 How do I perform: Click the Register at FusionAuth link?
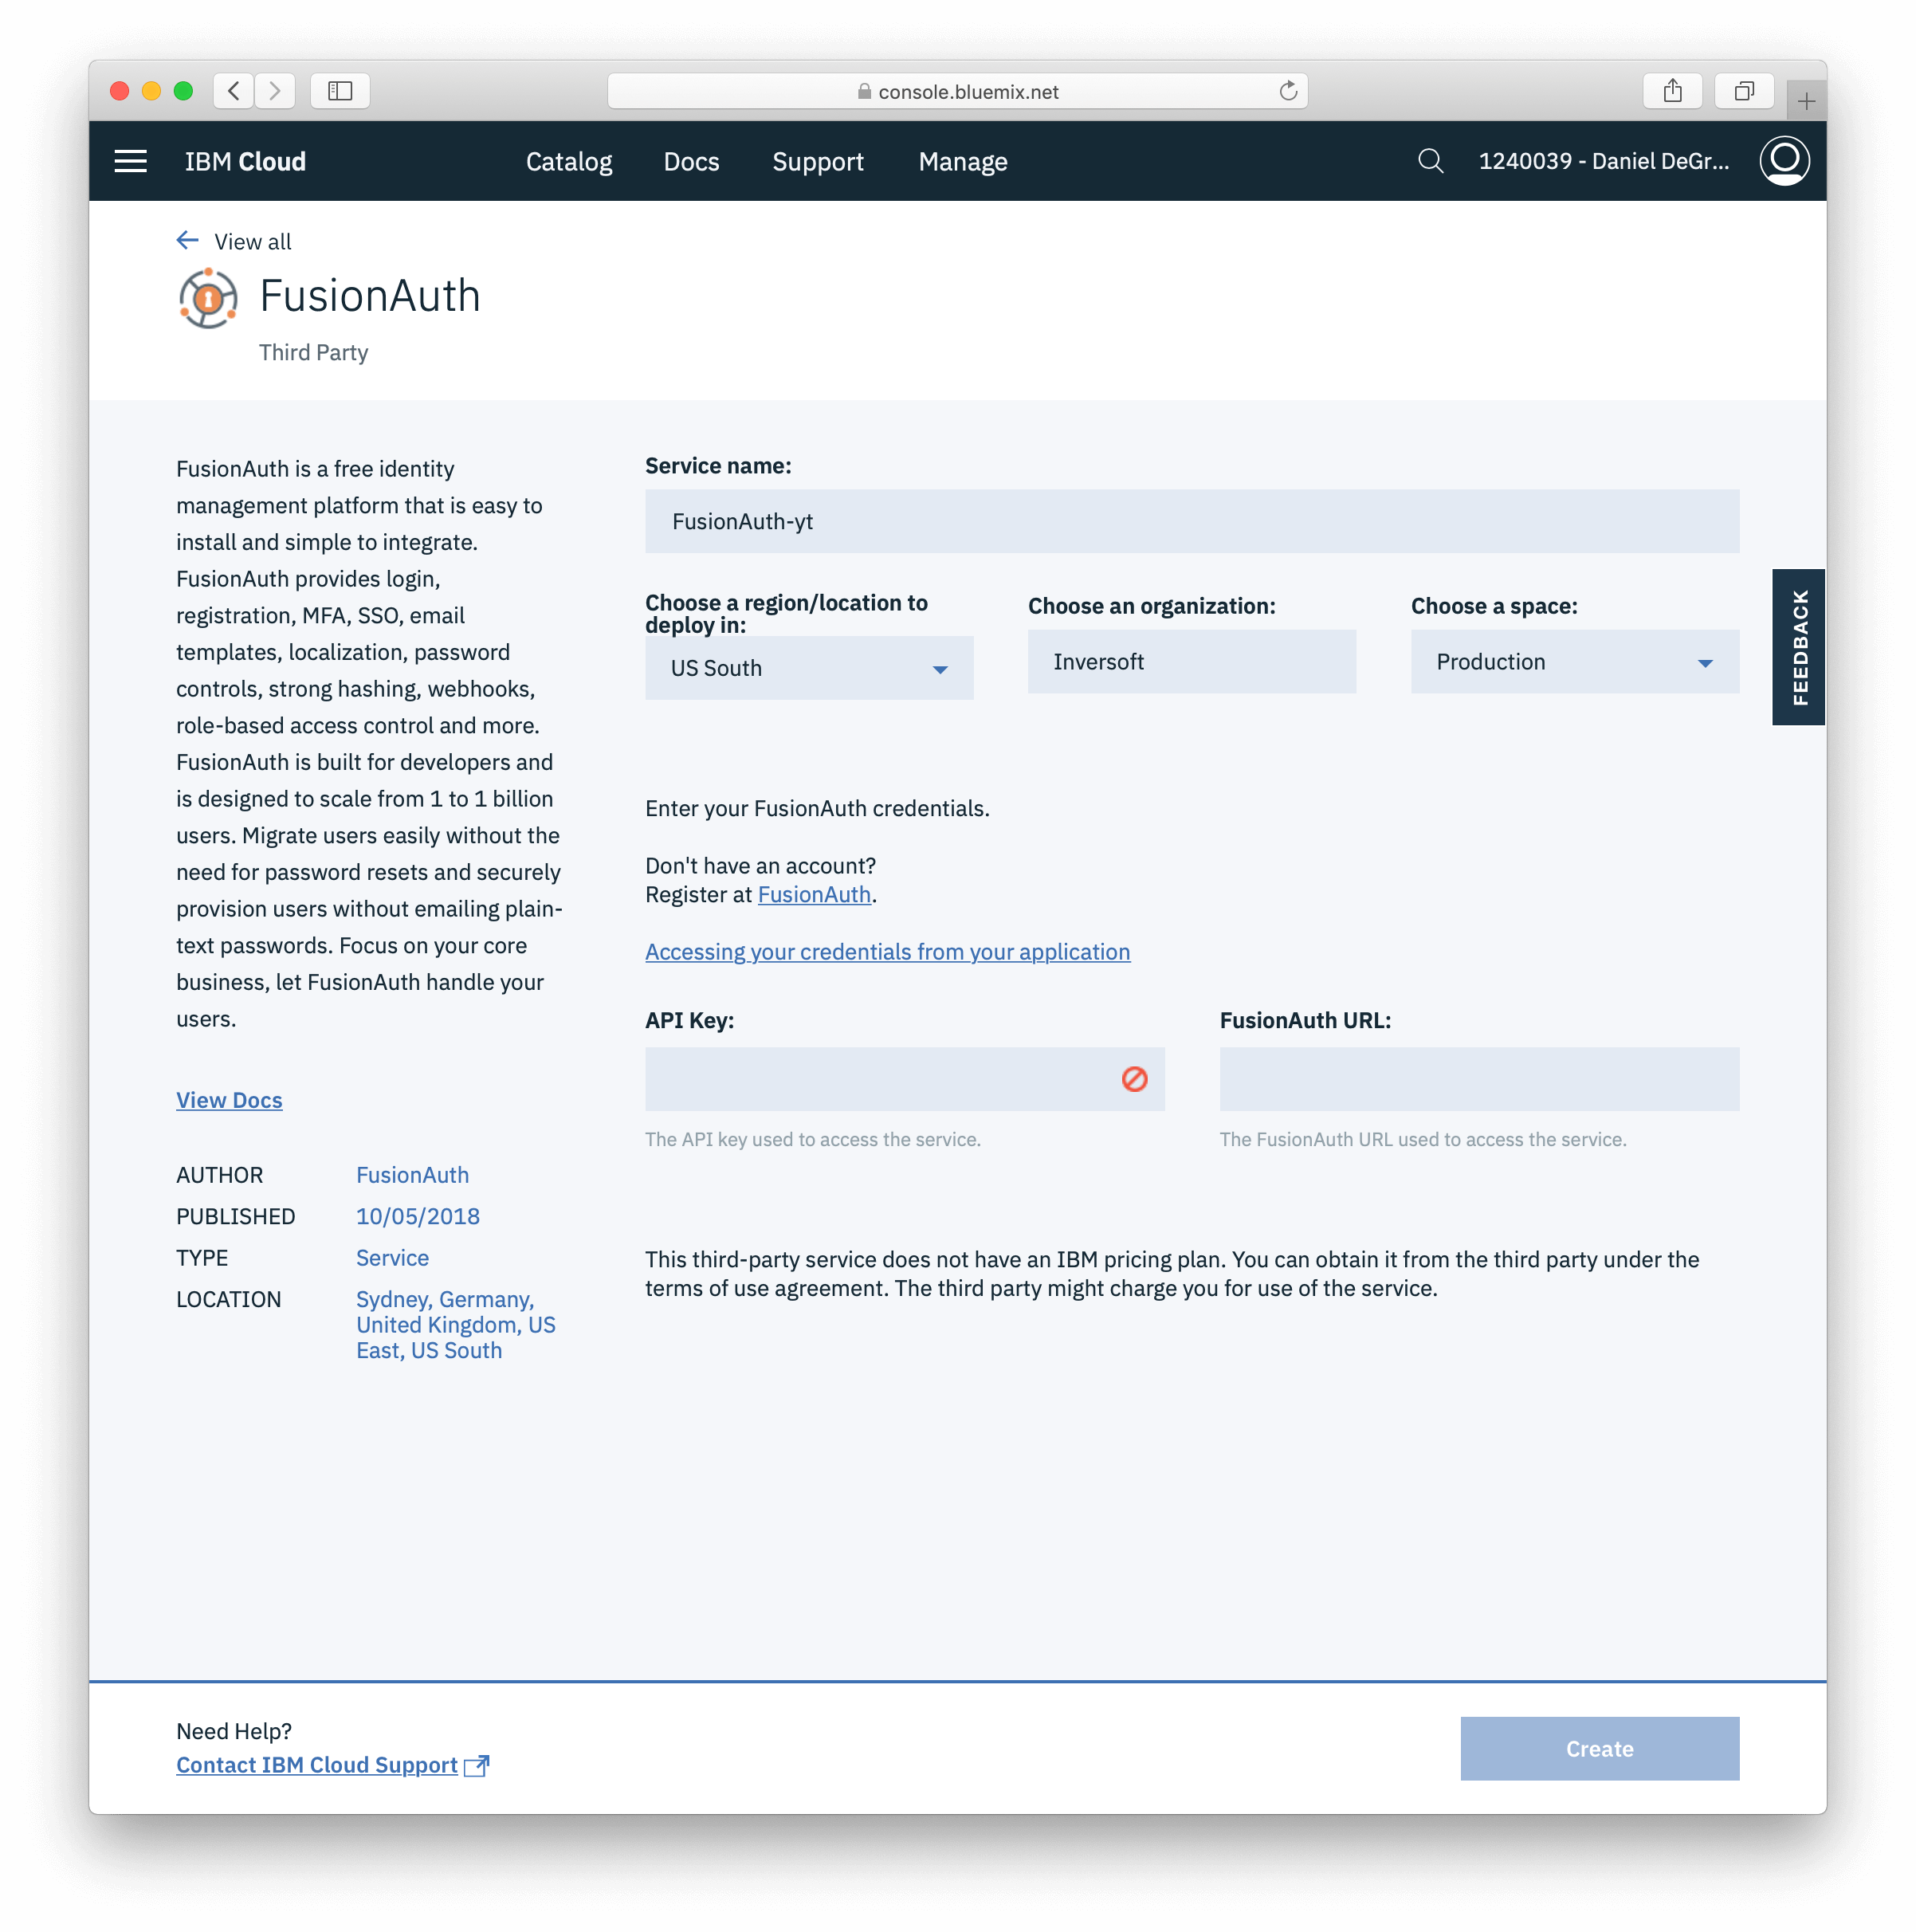coord(814,895)
